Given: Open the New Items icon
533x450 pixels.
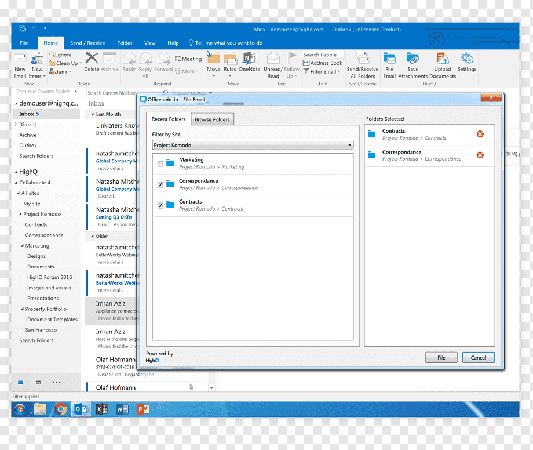Looking at the screenshot, I should tap(37, 59).
